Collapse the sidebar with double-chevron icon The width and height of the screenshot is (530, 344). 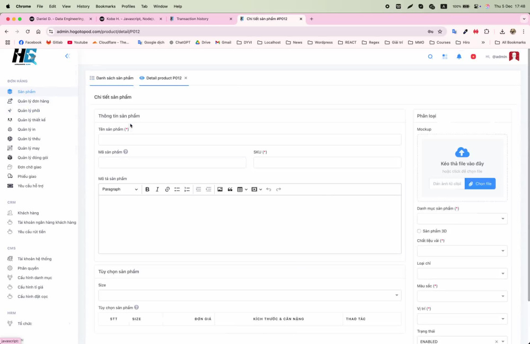[x=67, y=56]
